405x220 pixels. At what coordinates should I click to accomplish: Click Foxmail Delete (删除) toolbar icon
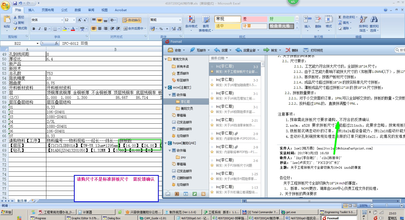click(288, 50)
